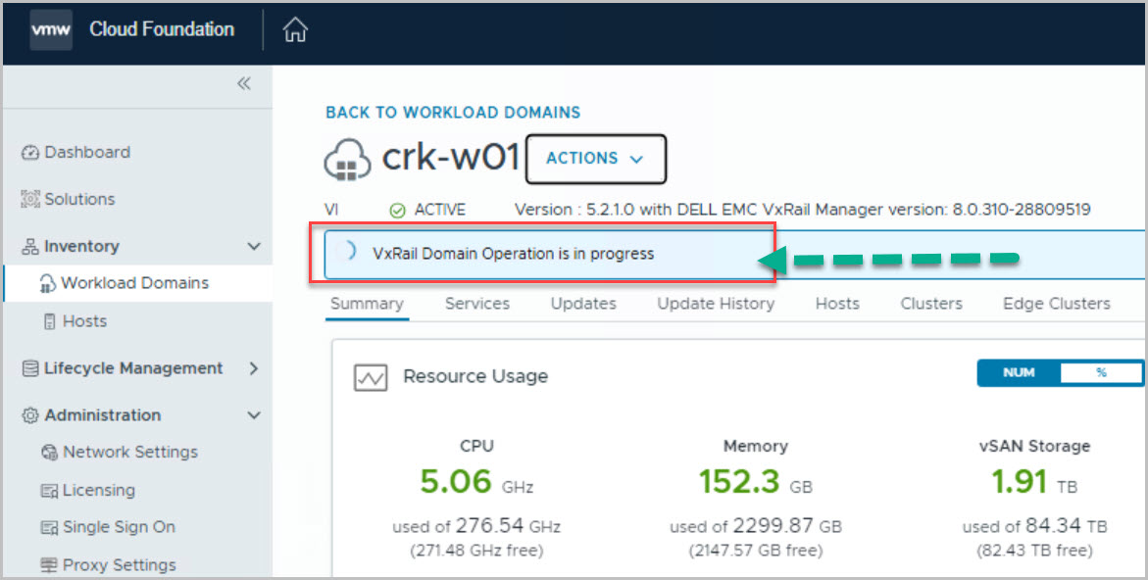Viewport: 1148px width, 580px height.
Task: Select Workload Domains in sidebar
Action: 134,283
